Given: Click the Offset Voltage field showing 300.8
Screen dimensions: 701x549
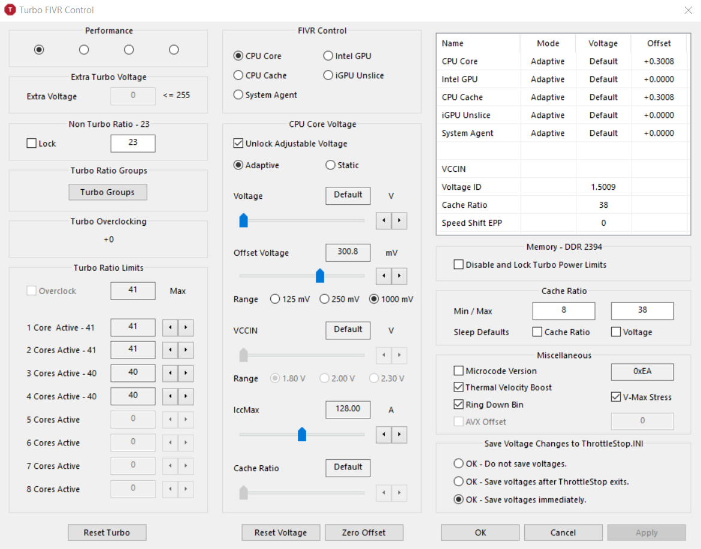Looking at the screenshot, I should point(348,253).
